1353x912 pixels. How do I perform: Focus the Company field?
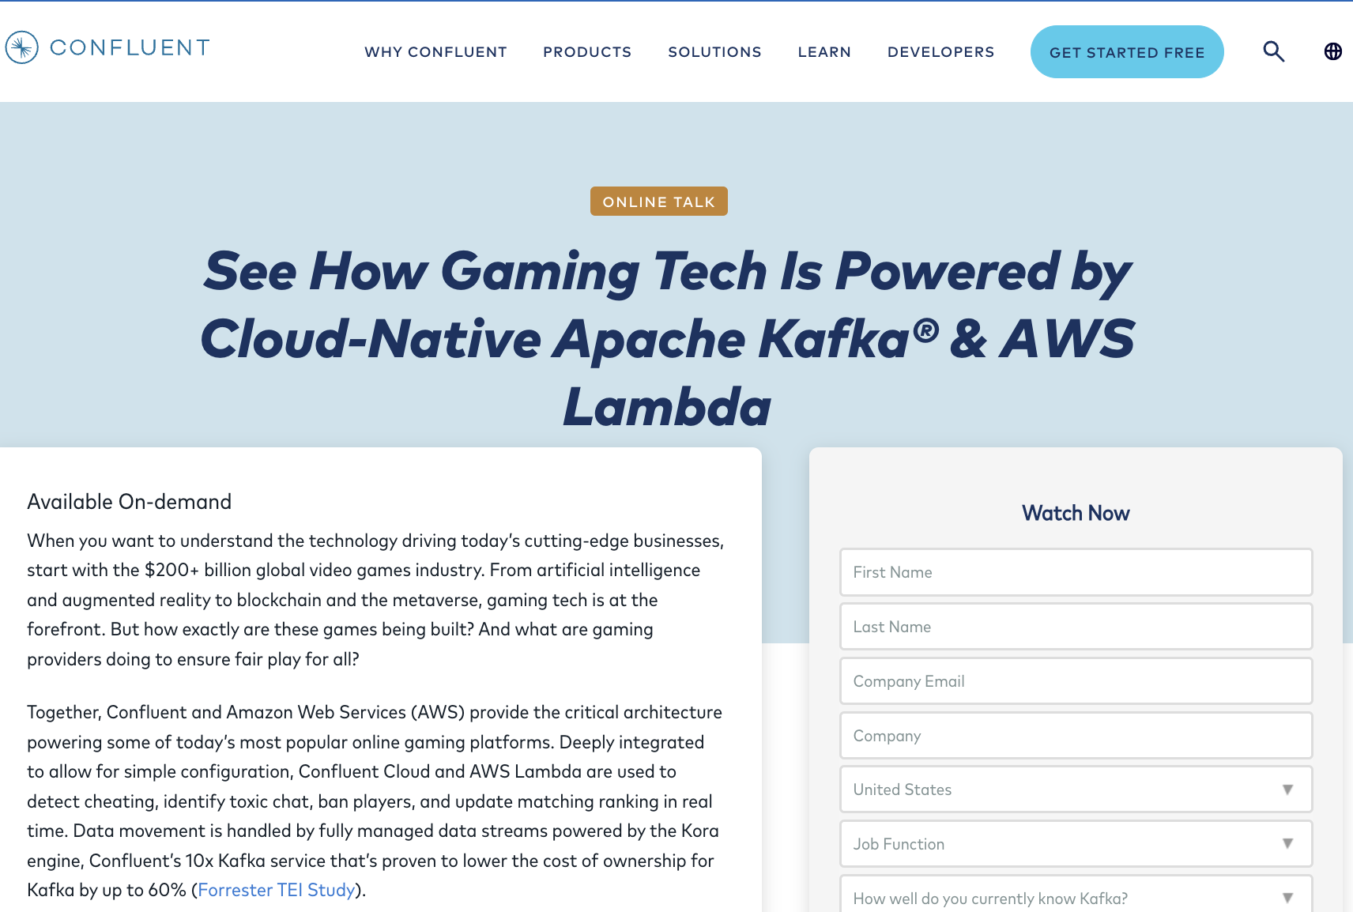click(1076, 736)
